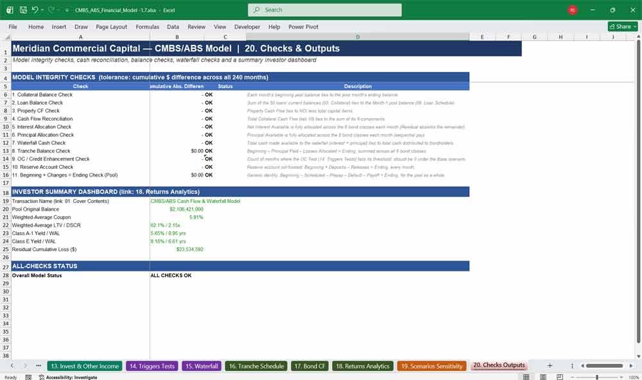
Task: Click horizontal scrollbar right arrow
Action: pyautogui.click(x=631, y=366)
